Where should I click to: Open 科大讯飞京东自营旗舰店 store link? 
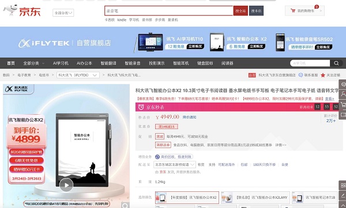tap(277, 75)
